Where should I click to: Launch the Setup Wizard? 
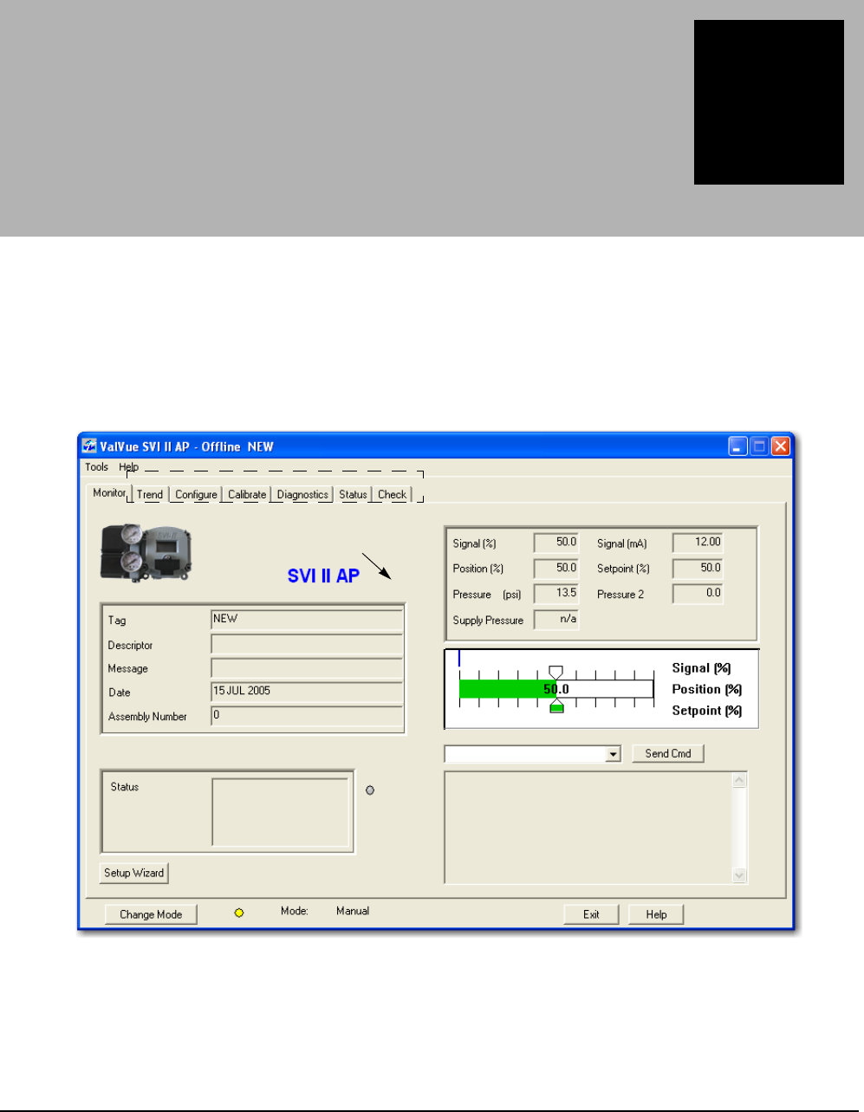click(134, 873)
